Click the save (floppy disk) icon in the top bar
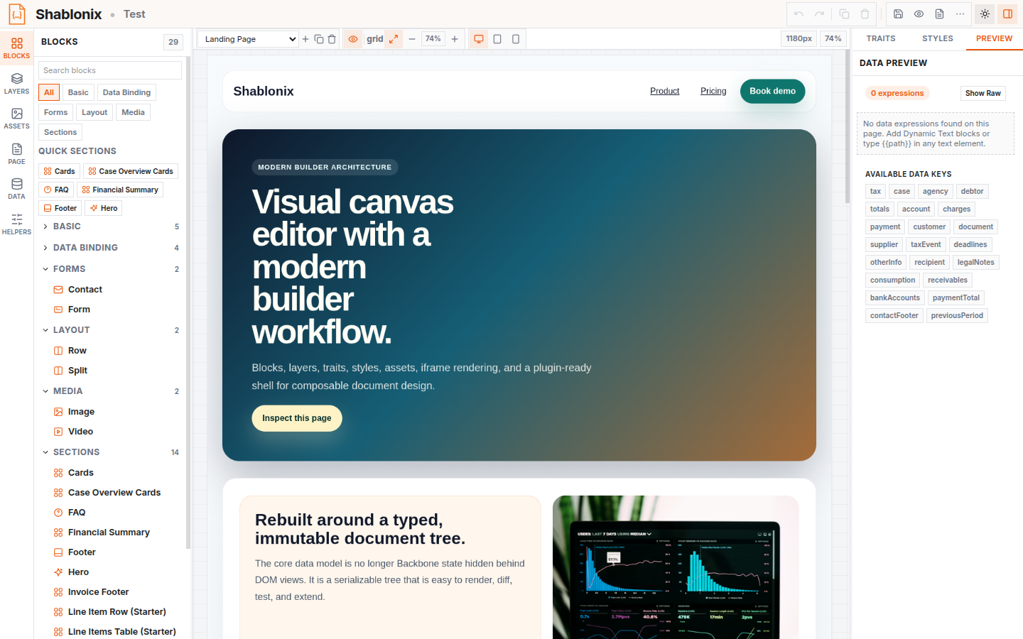Viewport: 1023px width, 639px height. pyautogui.click(x=897, y=13)
